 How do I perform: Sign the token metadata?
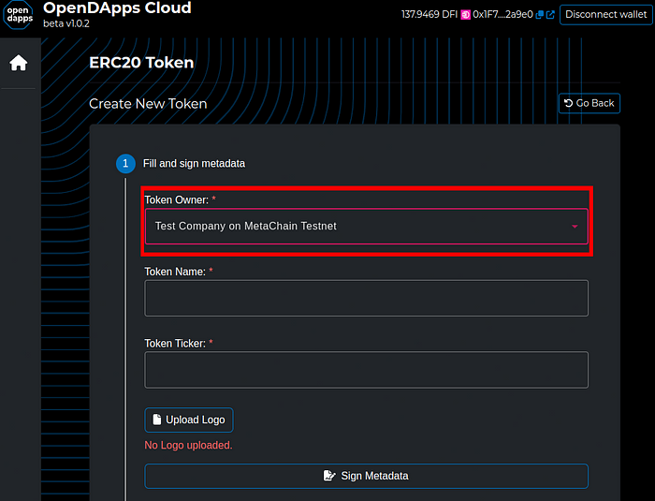367,476
